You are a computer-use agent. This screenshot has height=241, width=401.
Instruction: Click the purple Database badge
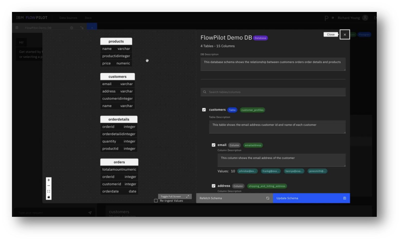pos(260,38)
